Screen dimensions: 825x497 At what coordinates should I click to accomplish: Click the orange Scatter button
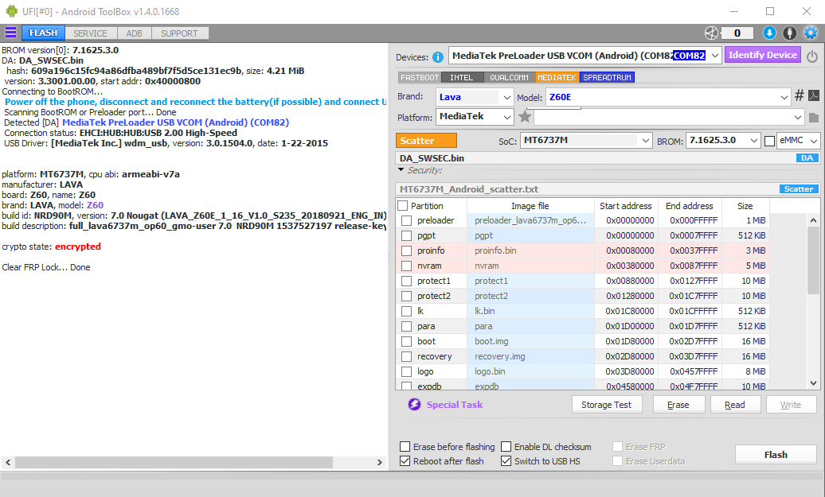tap(426, 140)
